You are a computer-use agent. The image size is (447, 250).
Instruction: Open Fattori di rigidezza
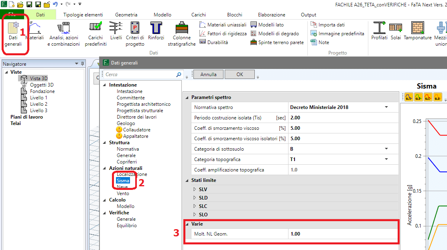coord(223,34)
